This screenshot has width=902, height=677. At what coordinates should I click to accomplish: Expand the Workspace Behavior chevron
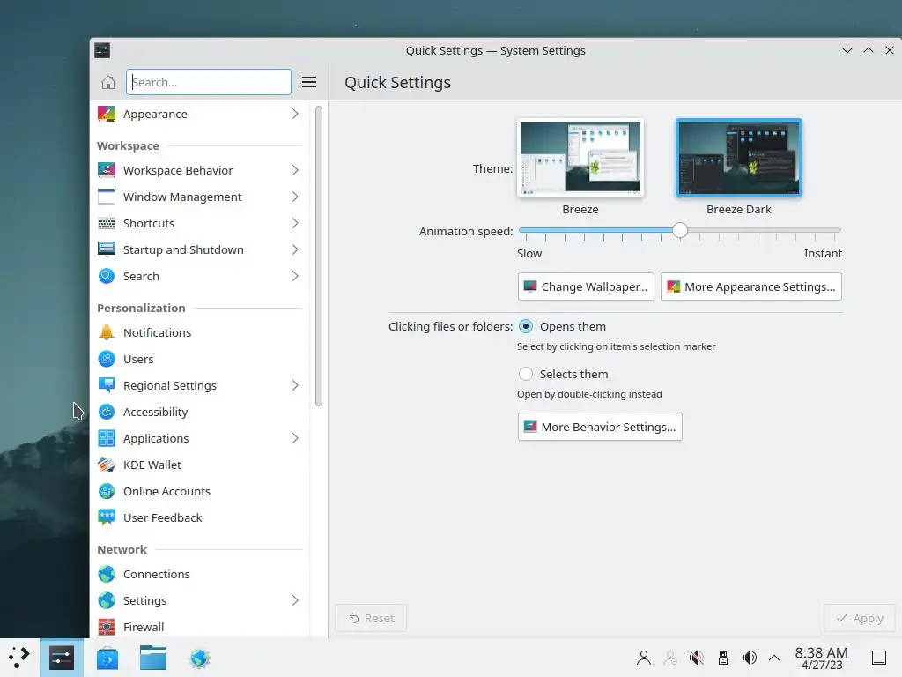(295, 170)
